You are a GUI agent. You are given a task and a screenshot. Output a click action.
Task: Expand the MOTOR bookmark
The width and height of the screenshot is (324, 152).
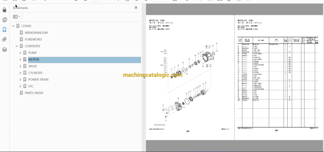pos(20,60)
